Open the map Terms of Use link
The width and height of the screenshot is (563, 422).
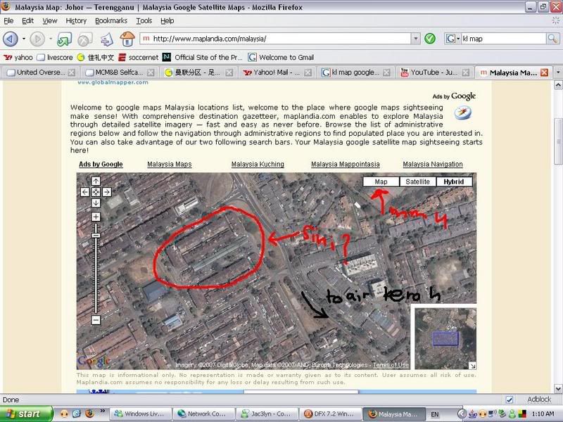391,365
